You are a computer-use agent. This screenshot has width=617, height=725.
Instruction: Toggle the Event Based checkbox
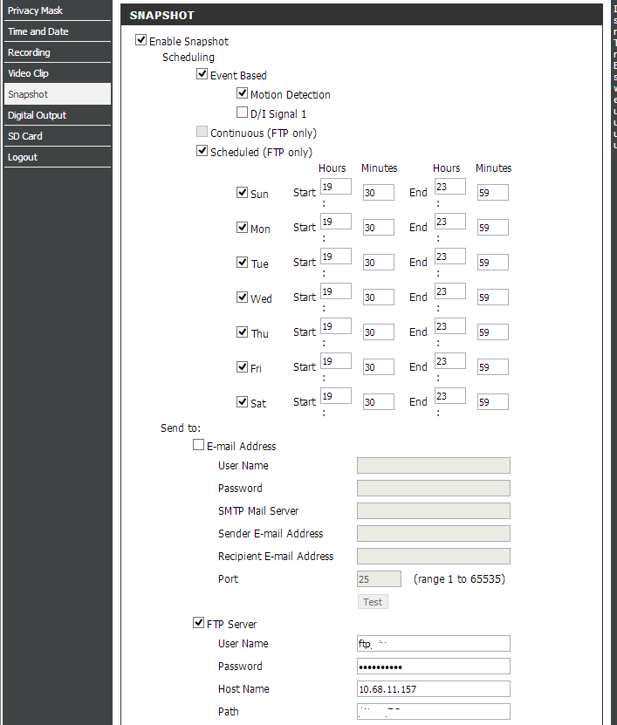202,75
